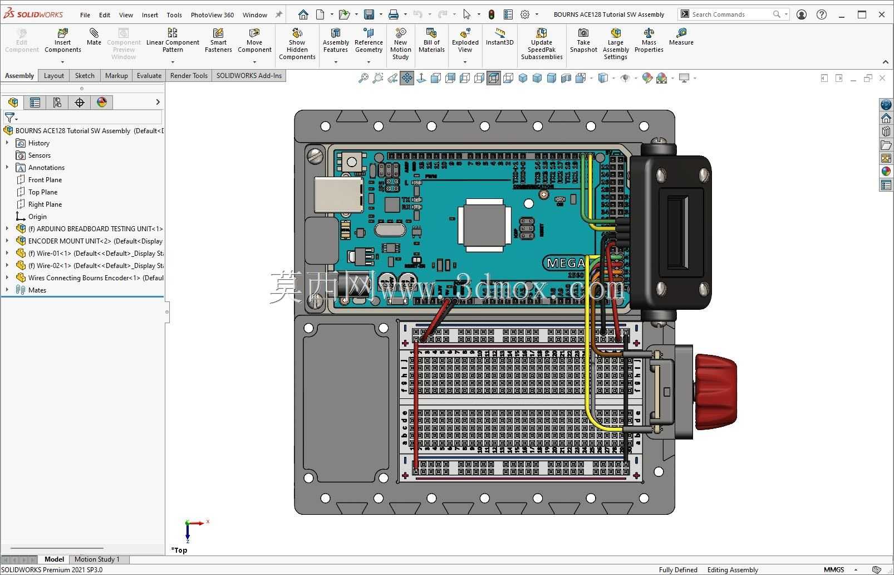Viewport: 894px width, 575px height.
Task: Open Large Assembly Settings
Action: point(616,44)
